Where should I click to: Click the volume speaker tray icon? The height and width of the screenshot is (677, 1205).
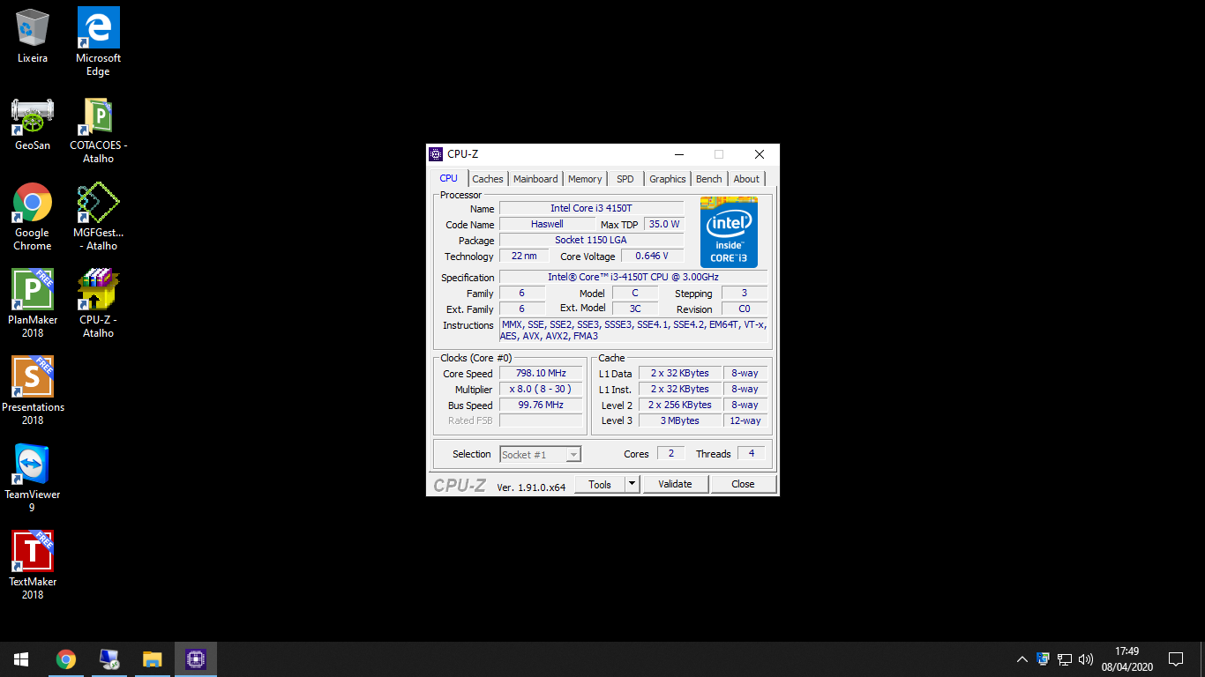[1086, 659]
